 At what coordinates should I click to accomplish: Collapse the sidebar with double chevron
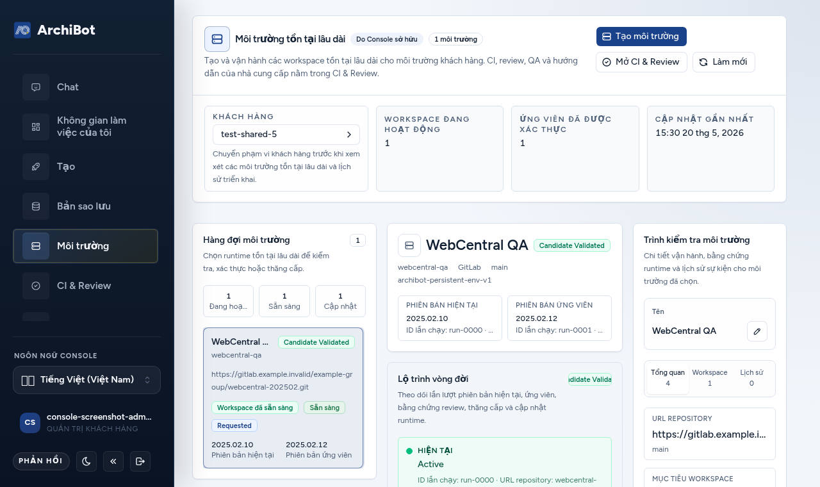pyautogui.click(x=113, y=461)
